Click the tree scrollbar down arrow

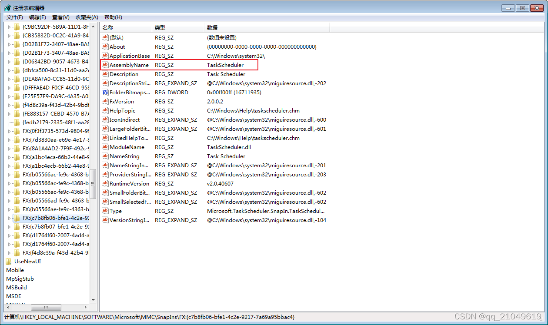[93, 300]
